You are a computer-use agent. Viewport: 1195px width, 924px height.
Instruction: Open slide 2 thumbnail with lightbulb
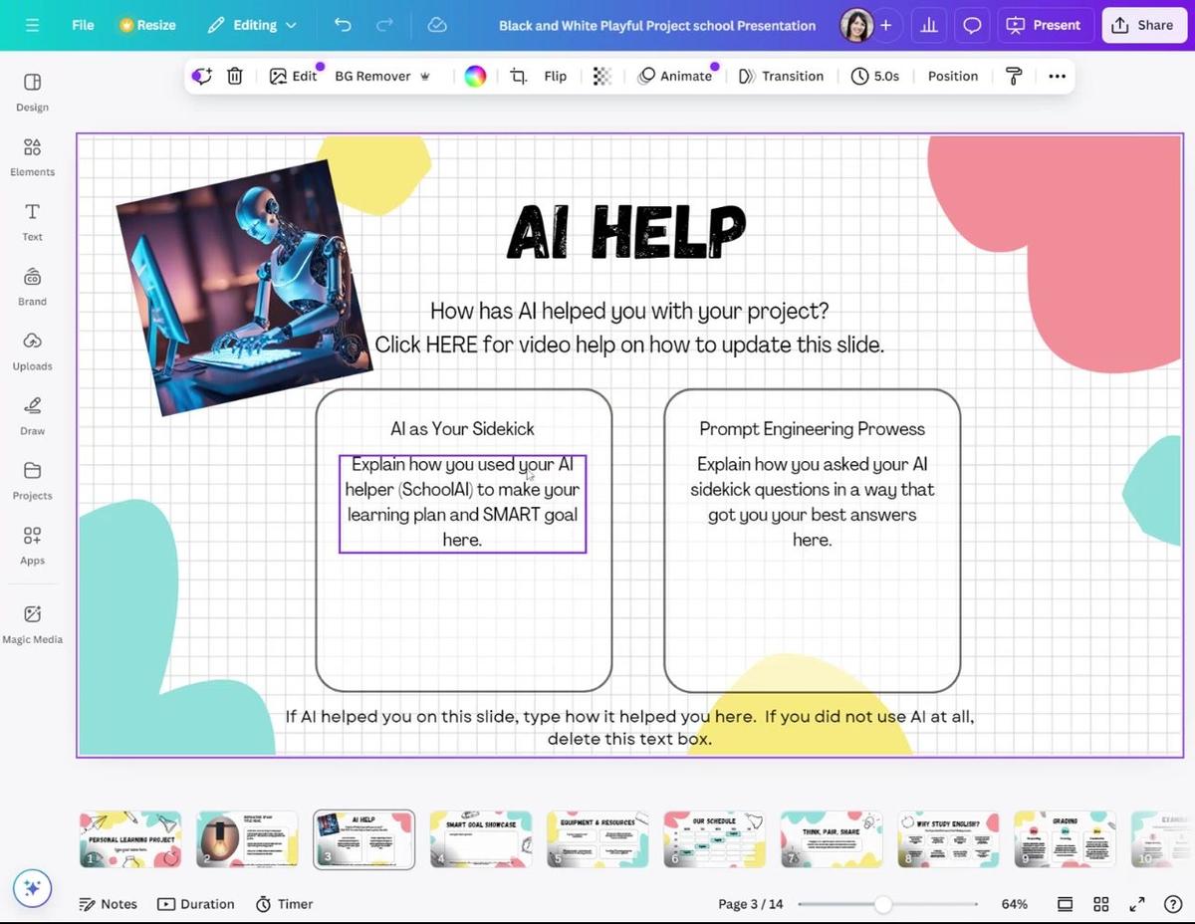pos(247,839)
